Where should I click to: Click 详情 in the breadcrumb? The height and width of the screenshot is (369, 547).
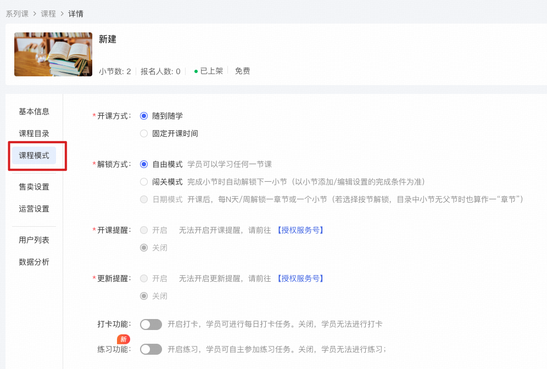76,14
